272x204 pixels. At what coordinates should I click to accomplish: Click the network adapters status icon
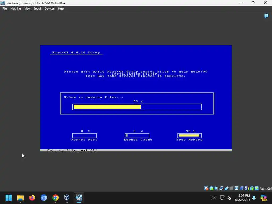(221, 188)
